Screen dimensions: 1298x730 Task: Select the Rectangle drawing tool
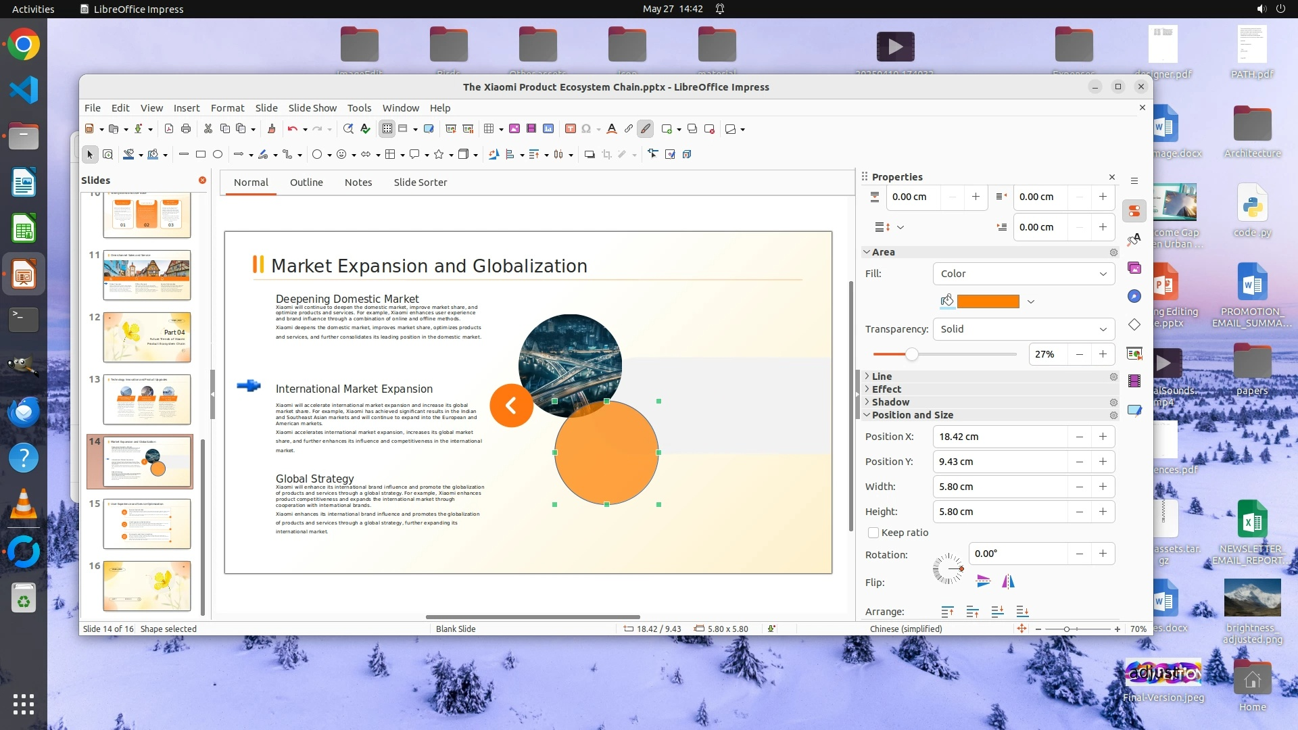coord(201,154)
